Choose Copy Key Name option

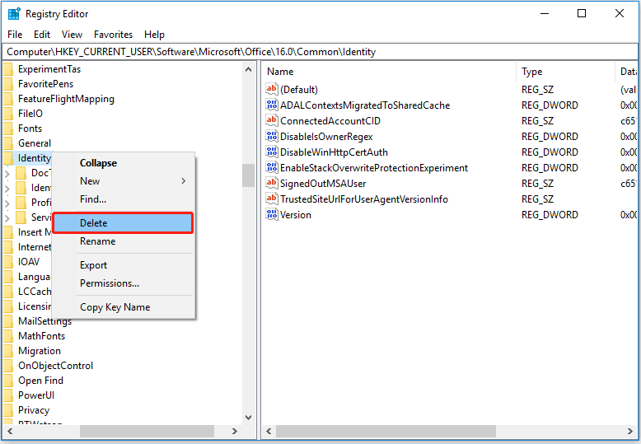[115, 307]
